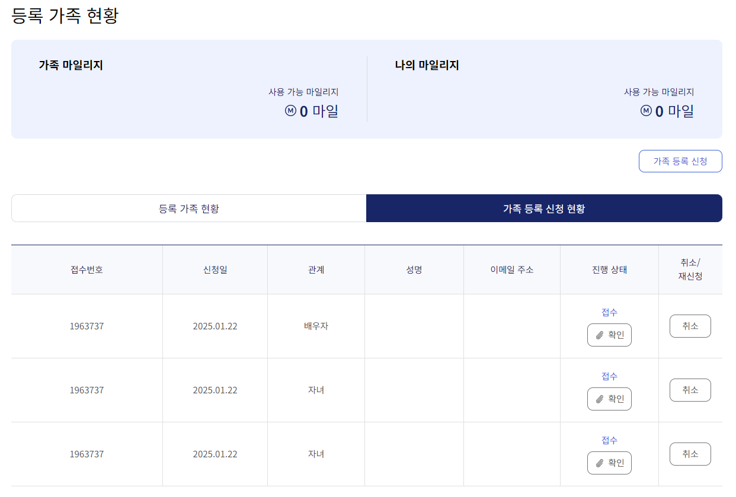Open the 접수 status link for 배우자
This screenshot has height=497, width=736.
(609, 312)
